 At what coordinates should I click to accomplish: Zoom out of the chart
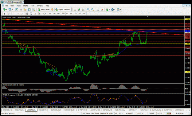click(x=92, y=10)
